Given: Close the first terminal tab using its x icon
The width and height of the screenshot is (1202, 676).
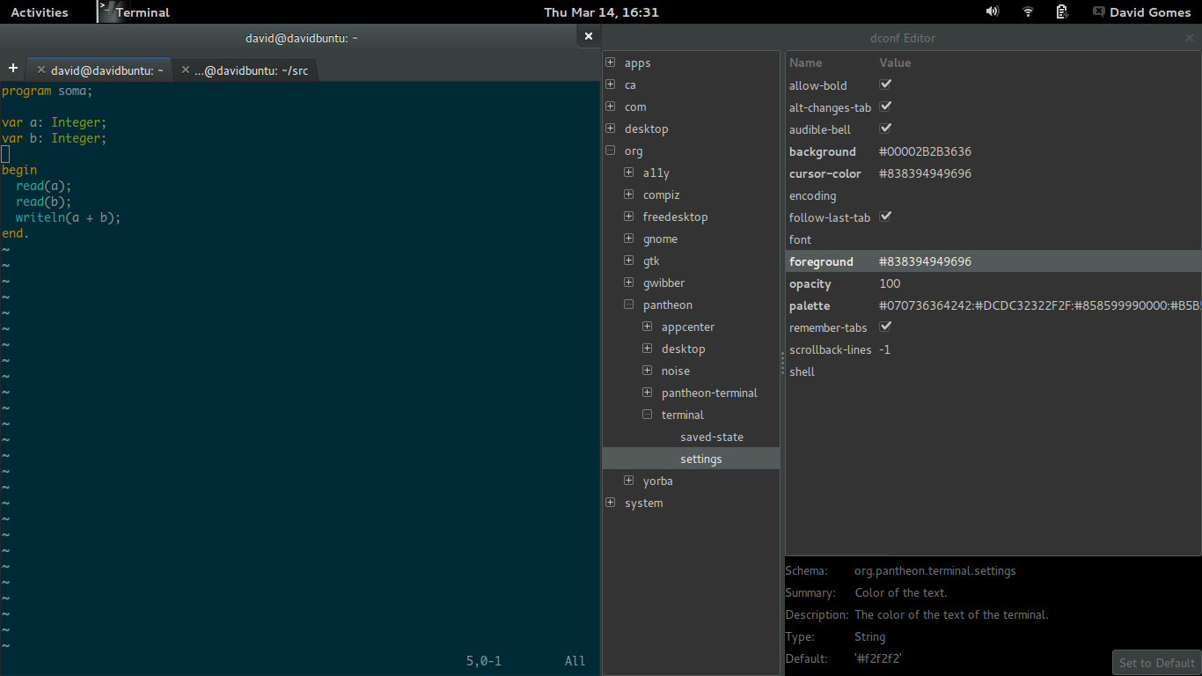Looking at the screenshot, I should pyautogui.click(x=40, y=70).
